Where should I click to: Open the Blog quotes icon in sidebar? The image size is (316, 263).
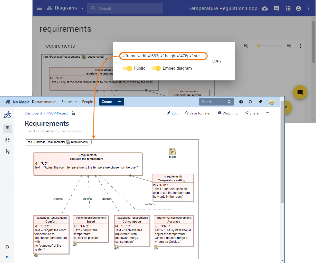pyautogui.click(x=7, y=140)
